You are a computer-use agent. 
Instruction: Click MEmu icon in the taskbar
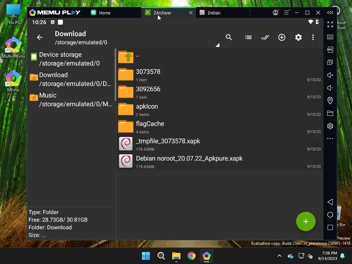pyautogui.click(x=206, y=256)
